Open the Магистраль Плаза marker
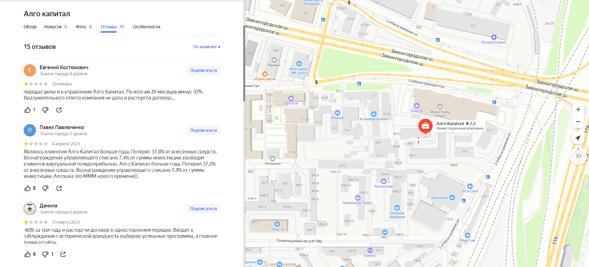The width and height of the screenshot is (589, 267). pos(440,107)
